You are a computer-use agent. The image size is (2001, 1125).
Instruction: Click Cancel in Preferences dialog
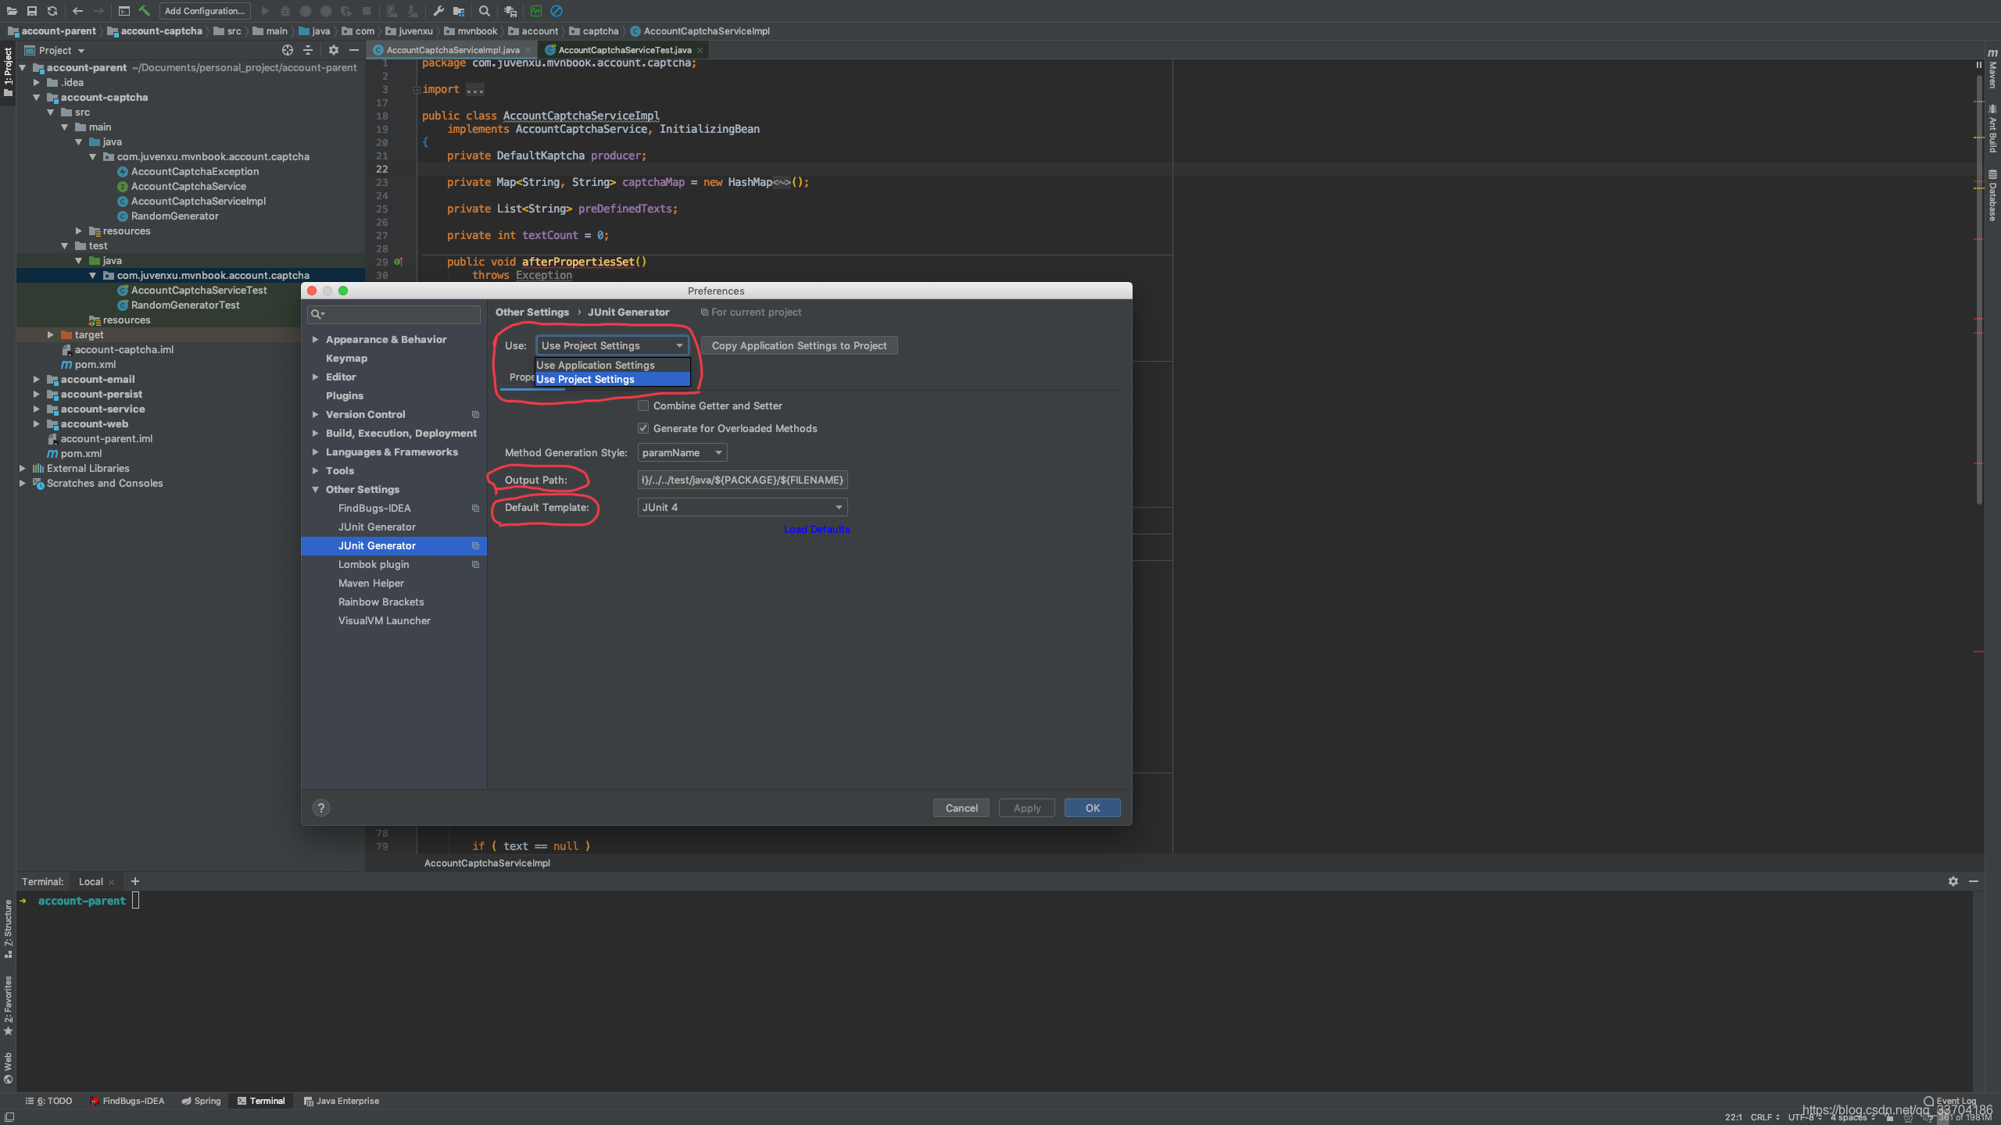(961, 808)
